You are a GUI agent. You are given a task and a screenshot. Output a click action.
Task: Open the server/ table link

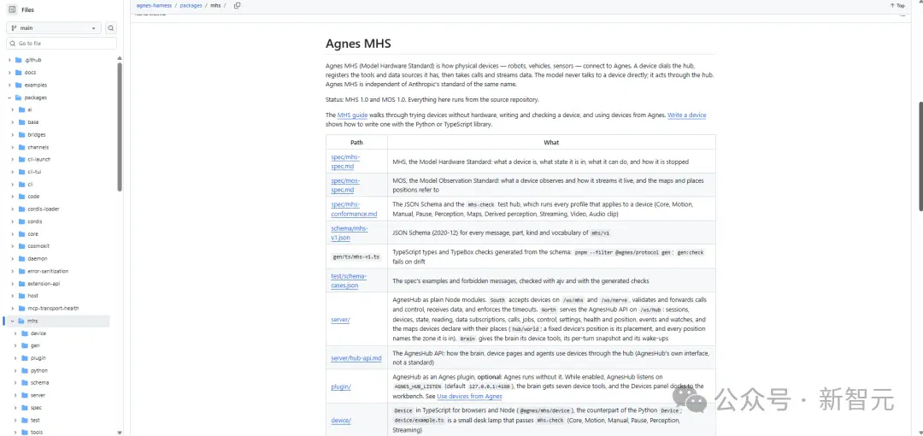[x=340, y=320]
